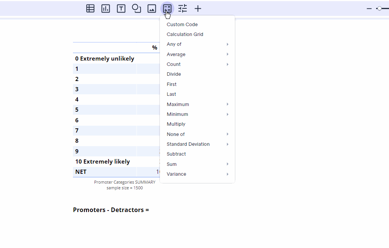Open the filters settings icon
Screen dimensions: 389x248
point(182,8)
